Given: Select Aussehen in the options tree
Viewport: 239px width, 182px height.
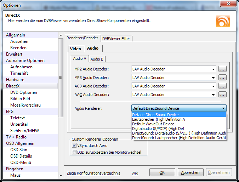Looking at the screenshot, I should coord(30,41).
